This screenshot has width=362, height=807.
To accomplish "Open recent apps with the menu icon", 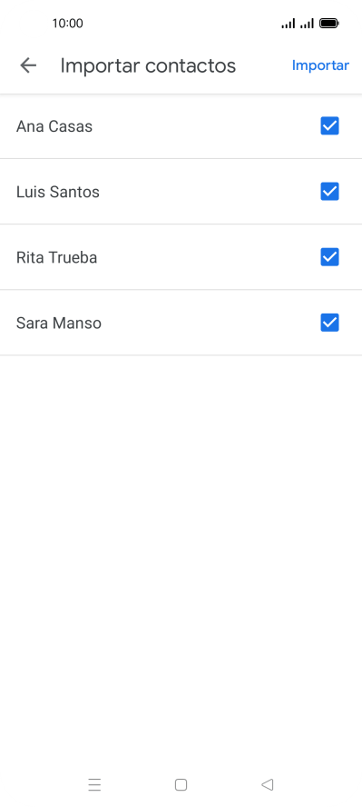I will pos(94,785).
